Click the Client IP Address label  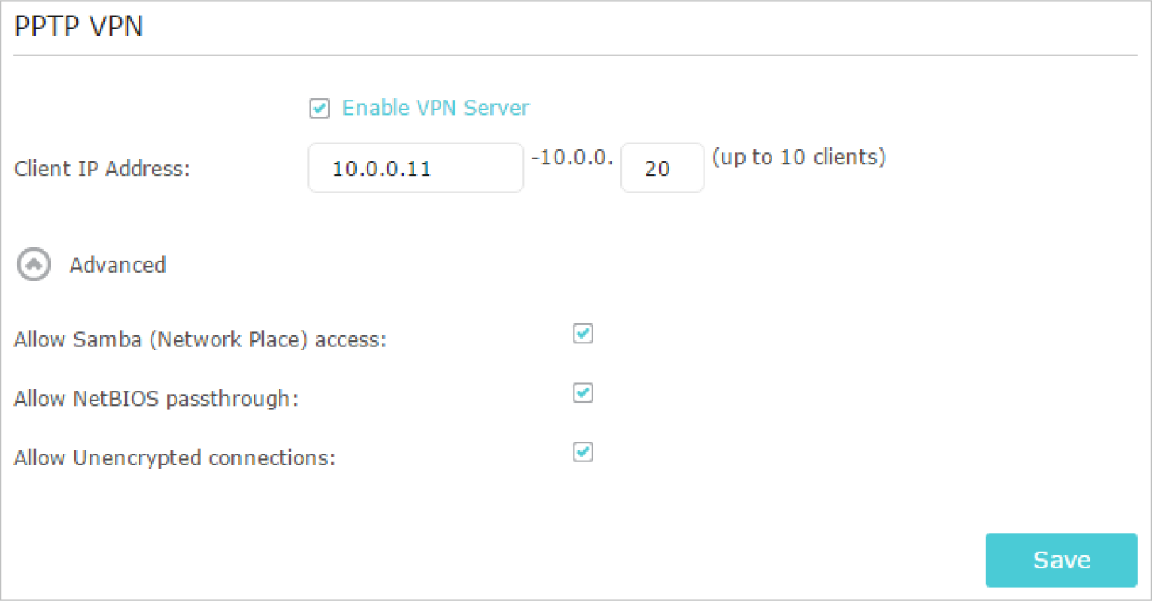(102, 168)
